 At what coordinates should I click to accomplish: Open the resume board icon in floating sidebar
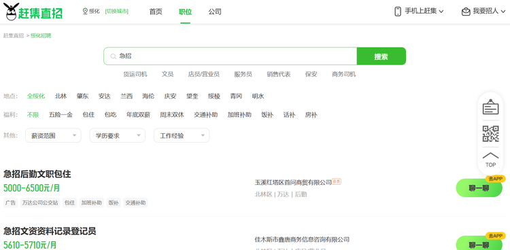pyautogui.click(x=490, y=107)
